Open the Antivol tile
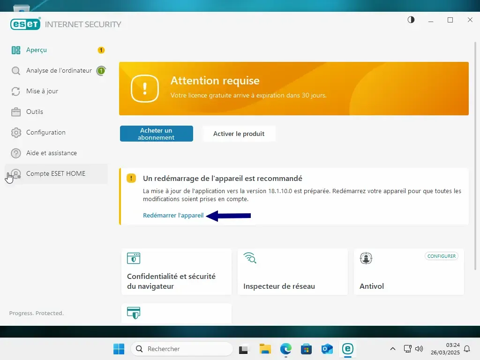The image size is (480, 360). pyautogui.click(x=409, y=272)
